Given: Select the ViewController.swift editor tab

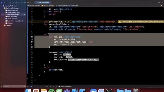Looking at the screenshot, I should click(43, 2).
